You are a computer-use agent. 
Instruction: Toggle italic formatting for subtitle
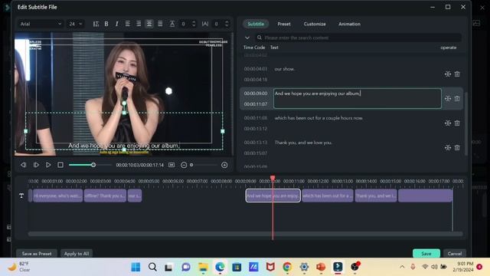tap(117, 24)
